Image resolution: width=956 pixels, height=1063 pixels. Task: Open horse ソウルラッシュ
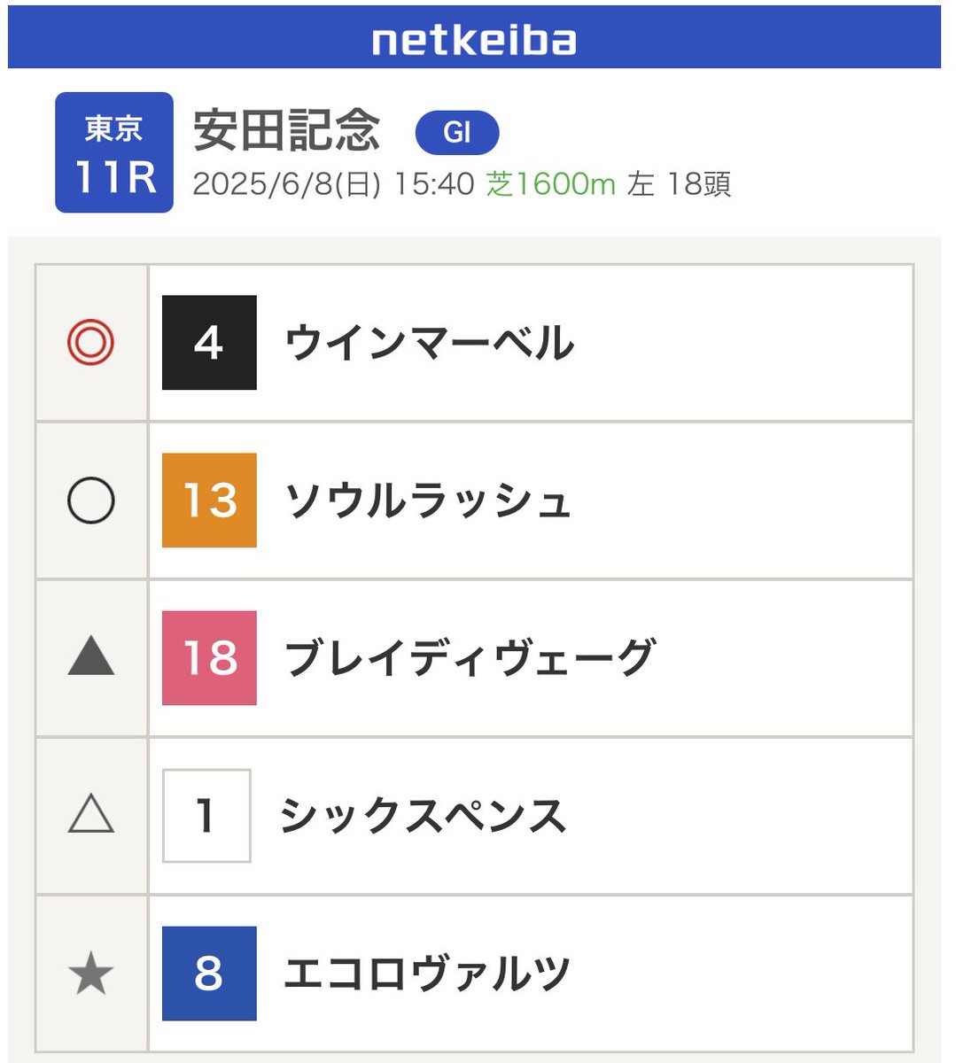click(x=428, y=501)
